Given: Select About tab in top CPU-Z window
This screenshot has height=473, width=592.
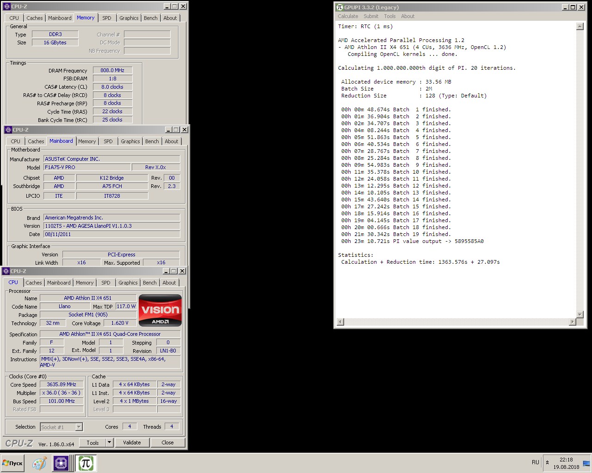Looking at the screenshot, I should tap(170, 18).
